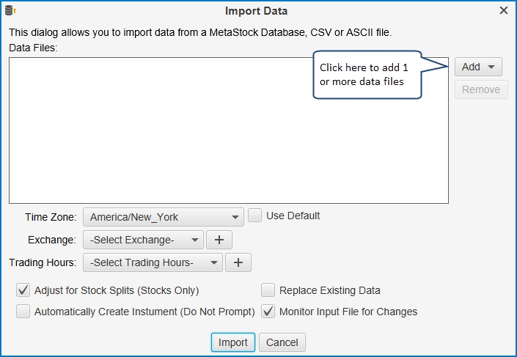
Task: Check Automatically Create Instrument option
Action: (x=23, y=312)
